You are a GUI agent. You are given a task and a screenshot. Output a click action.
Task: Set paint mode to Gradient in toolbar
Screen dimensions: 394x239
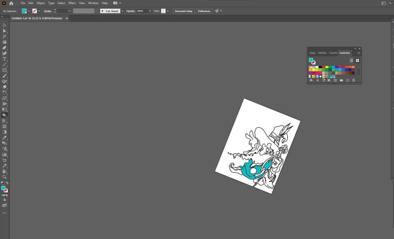[4, 195]
